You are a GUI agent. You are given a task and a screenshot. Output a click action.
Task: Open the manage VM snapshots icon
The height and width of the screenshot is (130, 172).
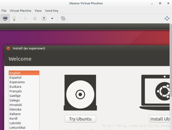pyautogui.click(x=63, y=19)
